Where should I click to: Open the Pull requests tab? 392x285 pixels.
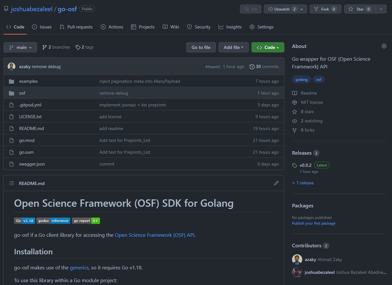tap(76, 27)
